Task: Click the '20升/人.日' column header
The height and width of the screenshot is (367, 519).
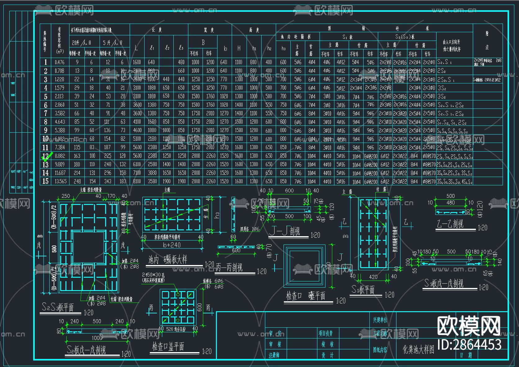Action: 82,43
